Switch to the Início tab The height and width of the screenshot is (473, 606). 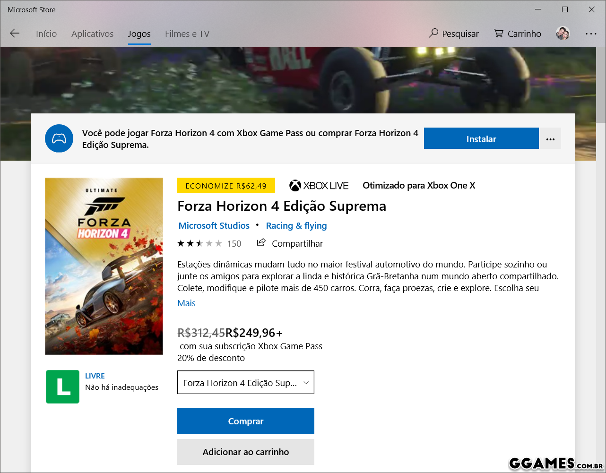coord(46,34)
